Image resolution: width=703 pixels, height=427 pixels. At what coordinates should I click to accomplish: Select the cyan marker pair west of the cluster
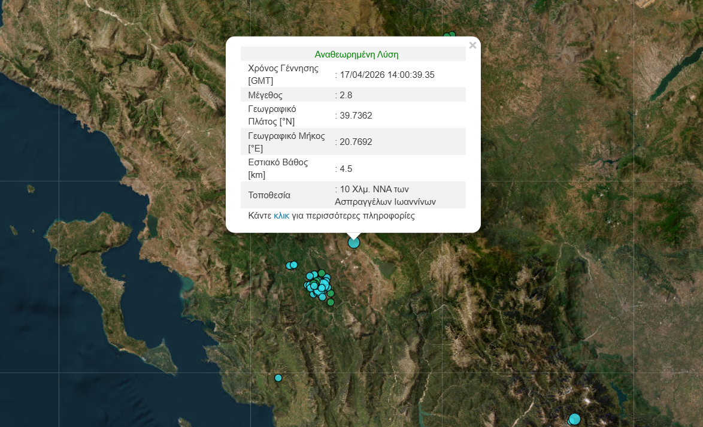pyautogui.click(x=292, y=265)
